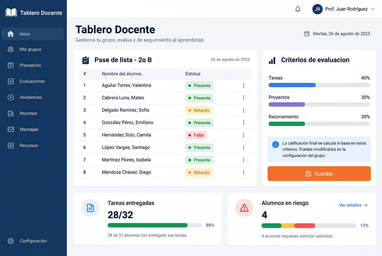Change Falta status of Hernández Soto, Camila
Viewport: 382px width, 256px height.
(196, 135)
